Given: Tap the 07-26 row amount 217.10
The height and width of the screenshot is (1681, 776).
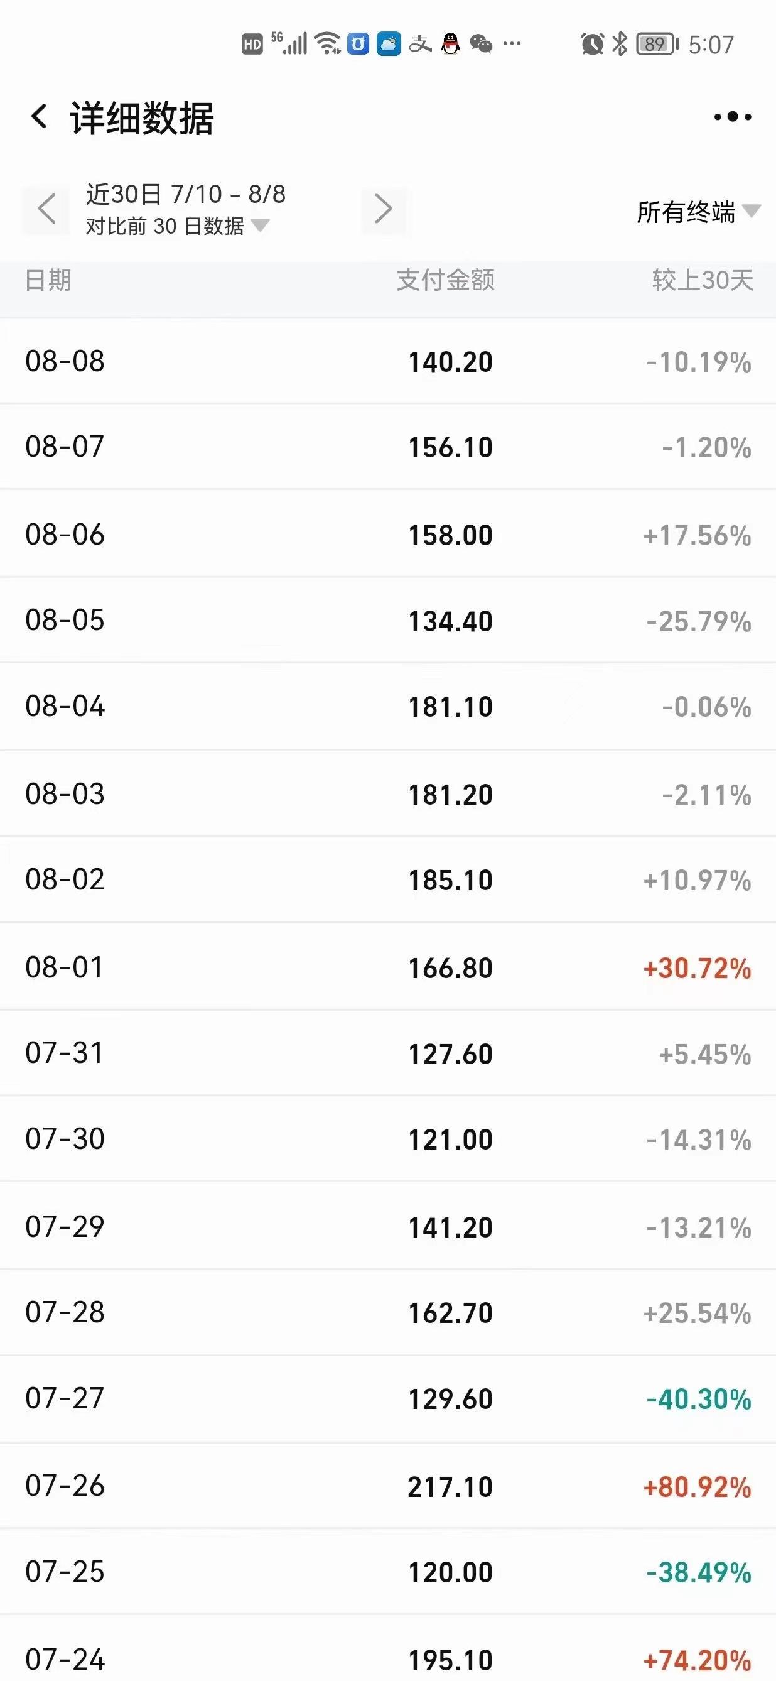Looking at the screenshot, I should [450, 1486].
